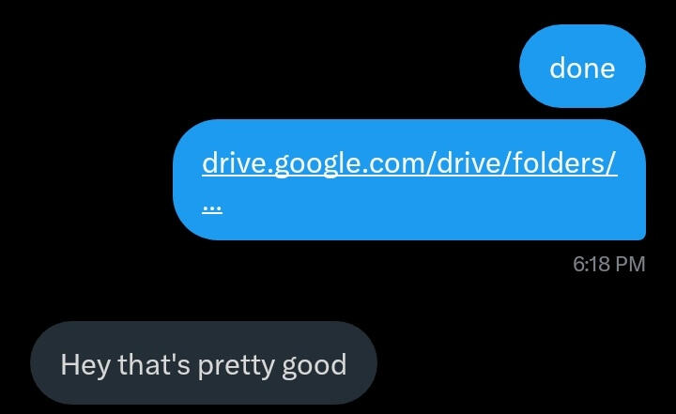The height and width of the screenshot is (414, 676).
Task: Tap the 6:18 PM timestamp
Action: (x=608, y=264)
